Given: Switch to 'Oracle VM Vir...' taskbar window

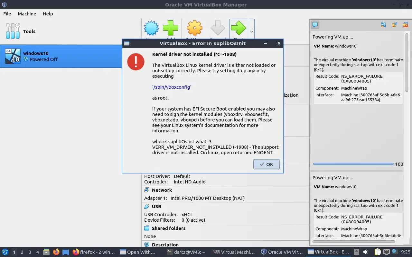Looking at the screenshot, I should point(281,252).
